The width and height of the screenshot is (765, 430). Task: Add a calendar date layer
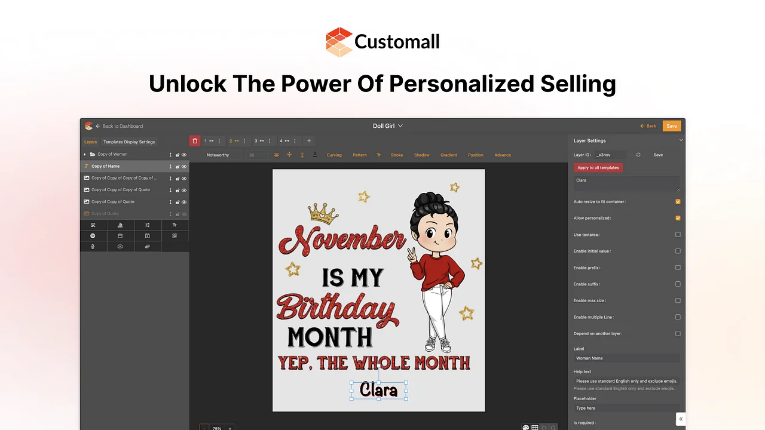click(120, 236)
